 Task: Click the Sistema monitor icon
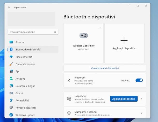[x=11, y=42]
